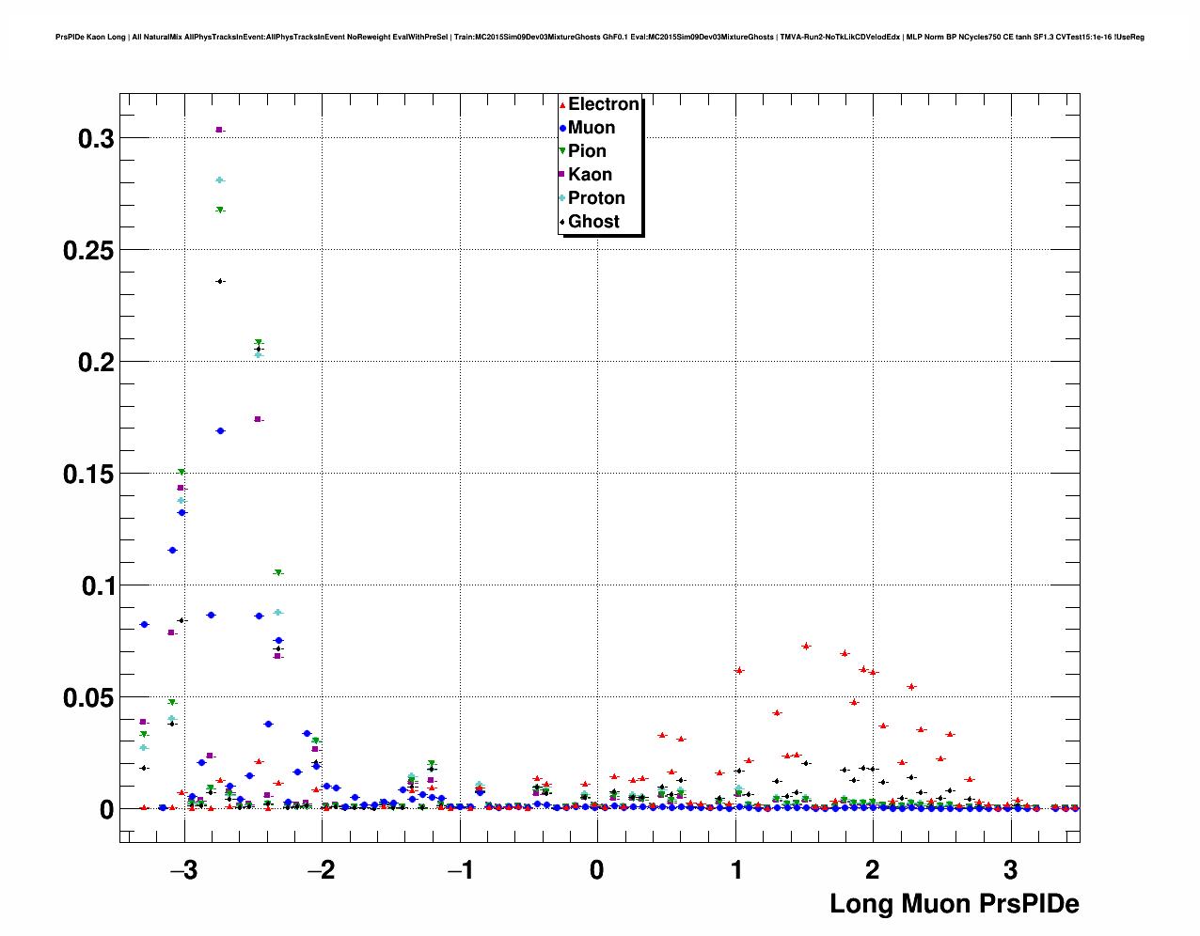Viewport: 1200px width, 936px height.
Task: Click the x-axis tick label "3"
Action: 1010,870
